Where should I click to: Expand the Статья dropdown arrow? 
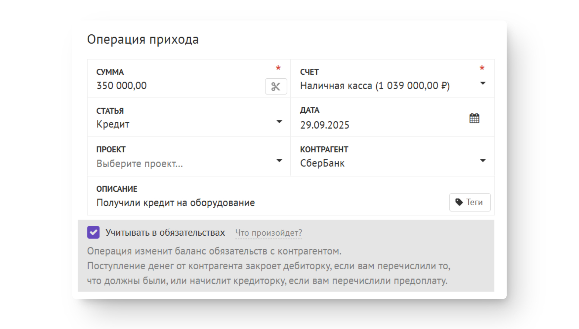click(279, 122)
